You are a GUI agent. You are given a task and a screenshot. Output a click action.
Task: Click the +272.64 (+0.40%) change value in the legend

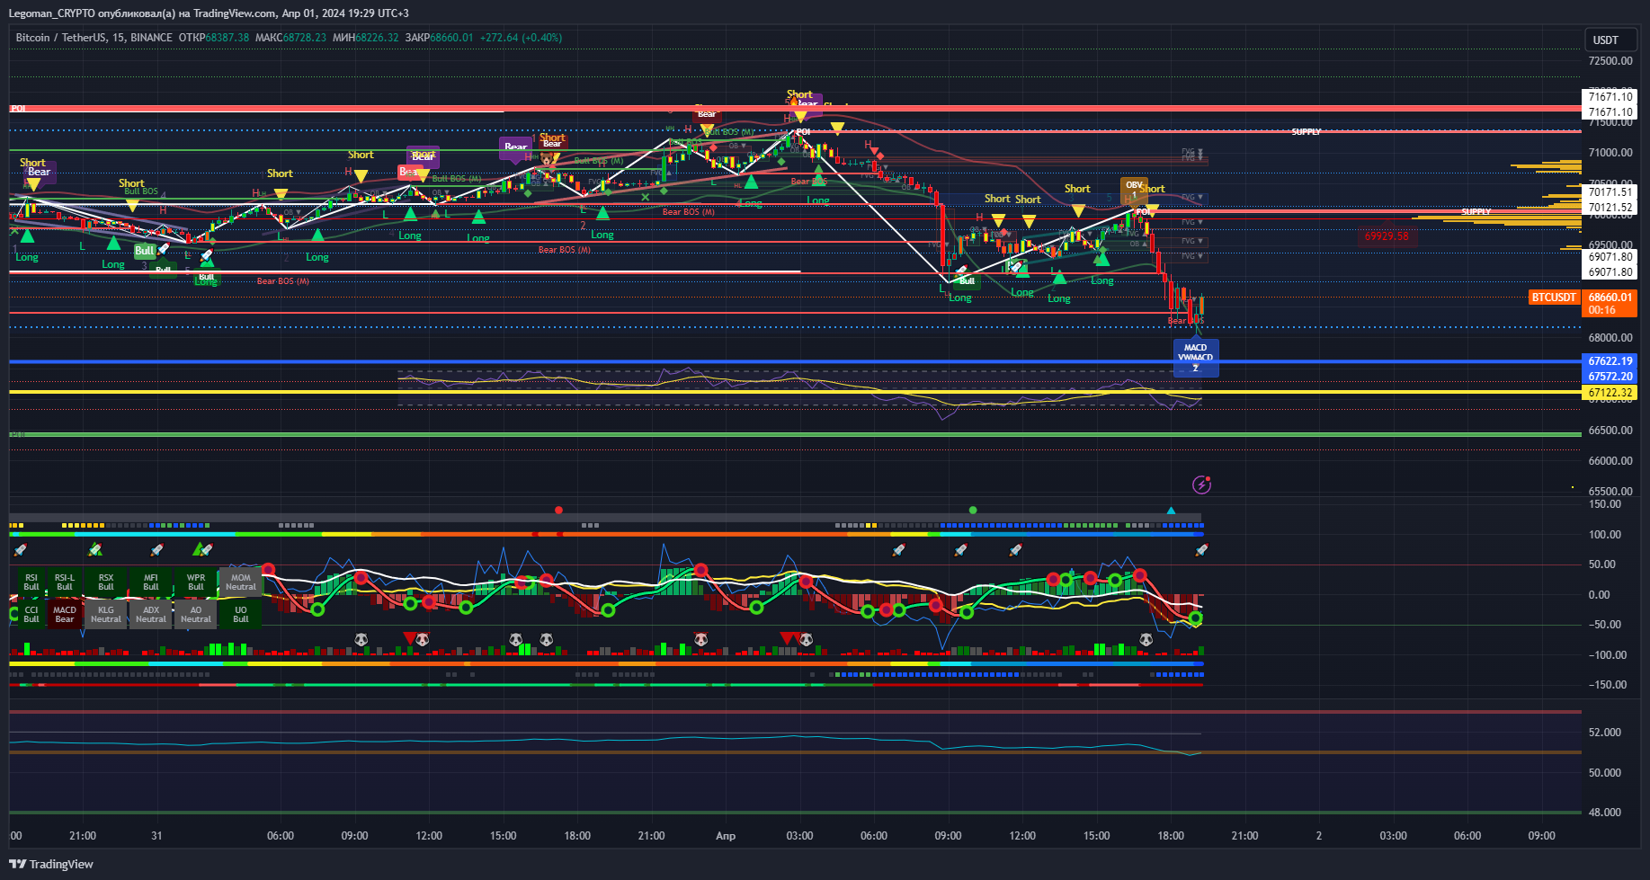pyautogui.click(x=521, y=38)
